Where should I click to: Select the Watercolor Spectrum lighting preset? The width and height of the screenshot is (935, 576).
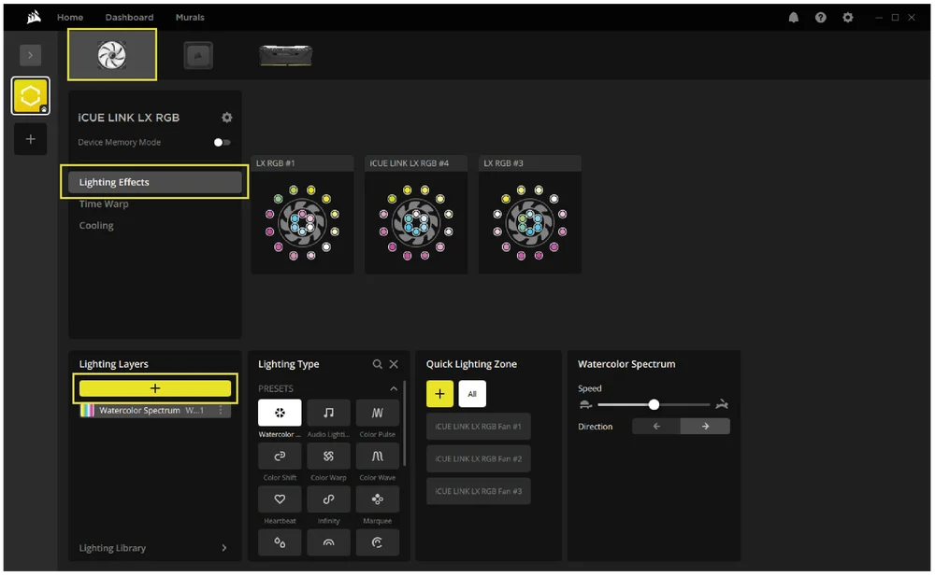click(x=280, y=413)
